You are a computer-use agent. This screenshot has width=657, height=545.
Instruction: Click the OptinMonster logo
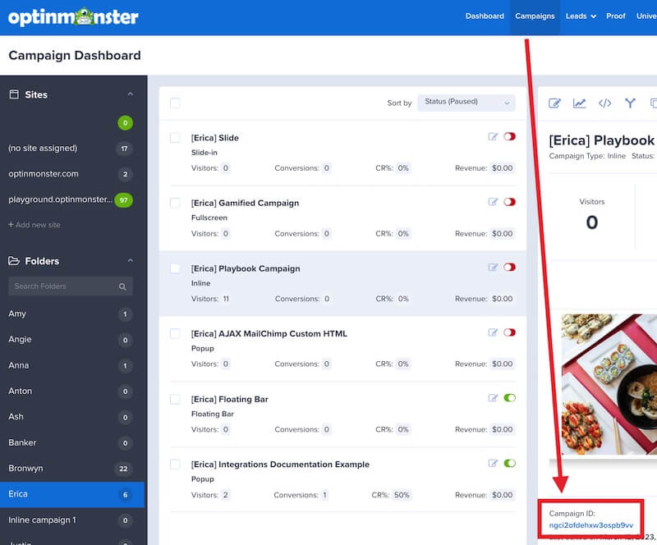(x=72, y=15)
